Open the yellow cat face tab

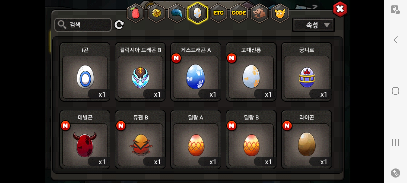click(x=280, y=13)
